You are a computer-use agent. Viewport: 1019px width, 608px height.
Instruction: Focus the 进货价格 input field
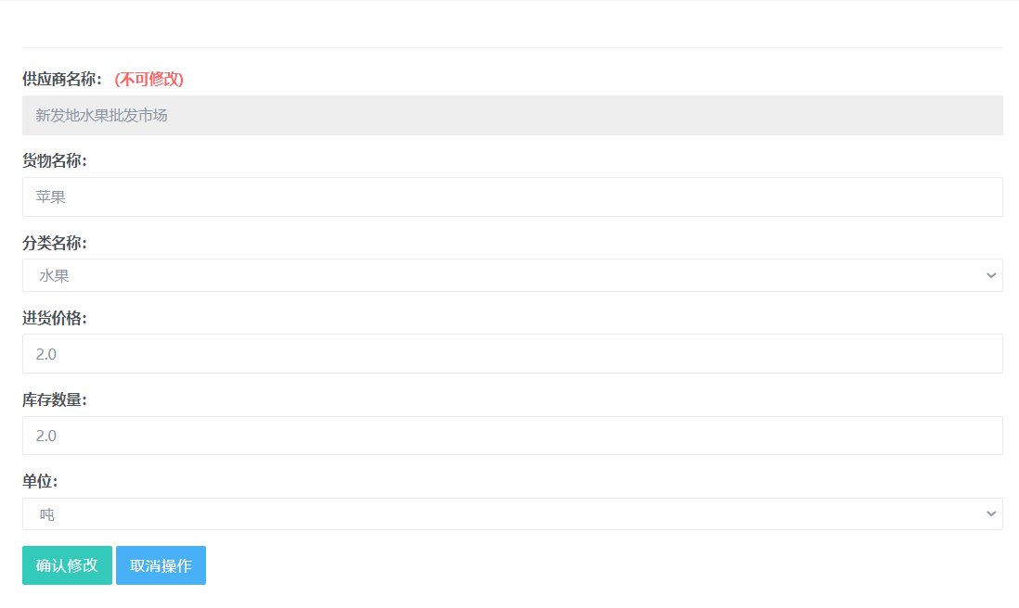(512, 354)
